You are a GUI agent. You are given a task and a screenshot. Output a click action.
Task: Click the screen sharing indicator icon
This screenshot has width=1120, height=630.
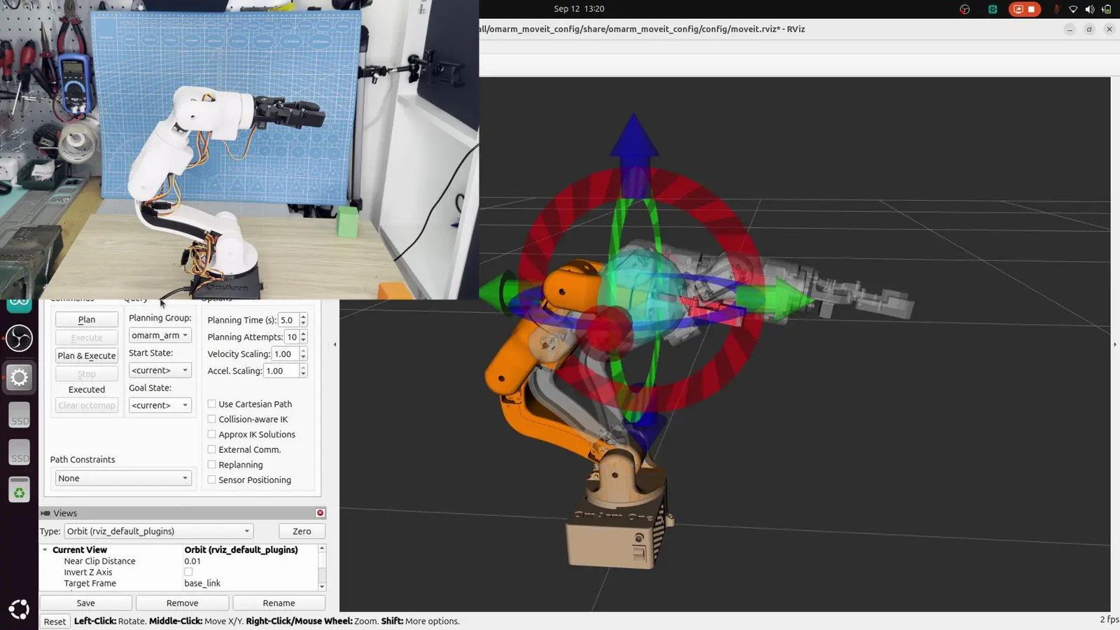[1018, 9]
